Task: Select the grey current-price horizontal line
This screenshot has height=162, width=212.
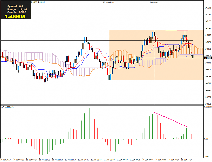Action: (x=102, y=58)
